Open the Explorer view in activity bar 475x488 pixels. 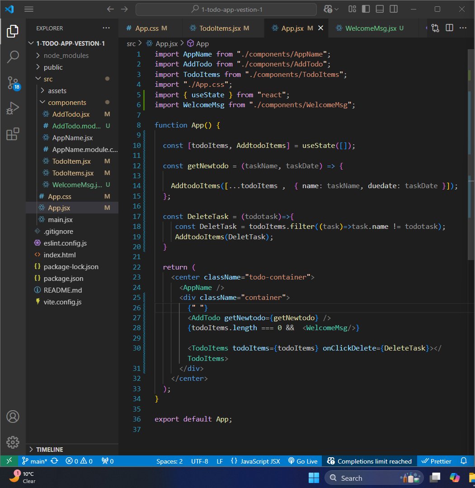pos(13,31)
